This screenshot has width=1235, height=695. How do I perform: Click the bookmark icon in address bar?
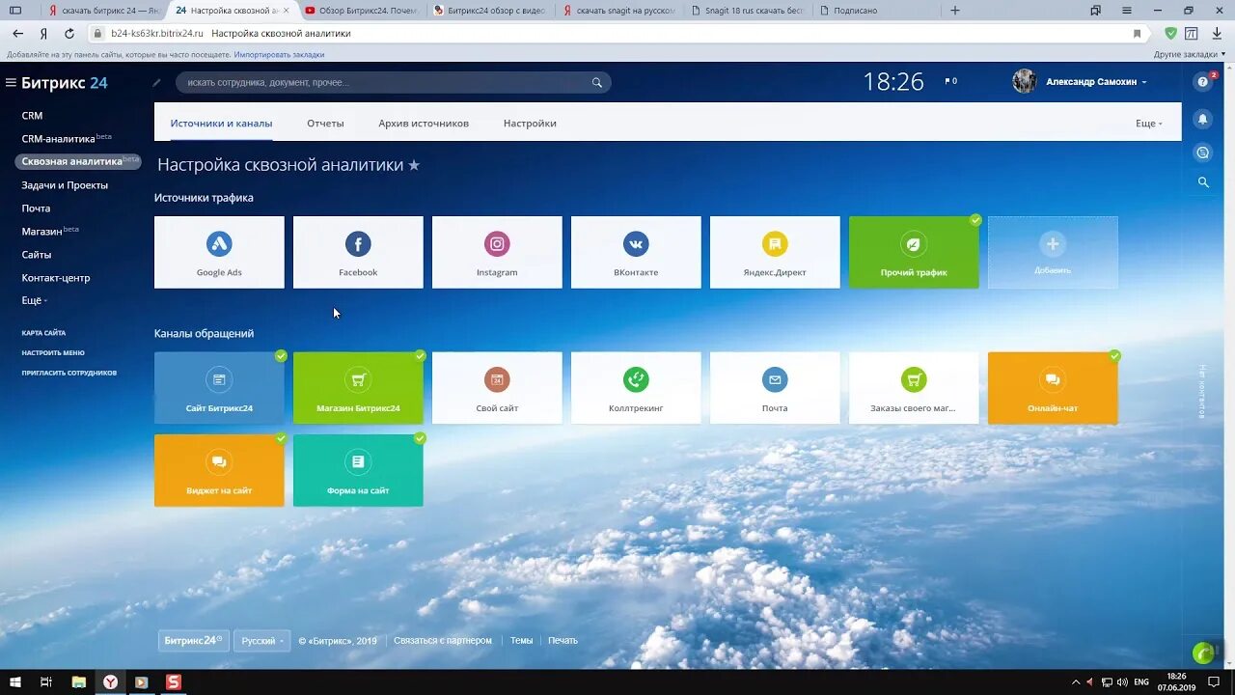(1138, 33)
